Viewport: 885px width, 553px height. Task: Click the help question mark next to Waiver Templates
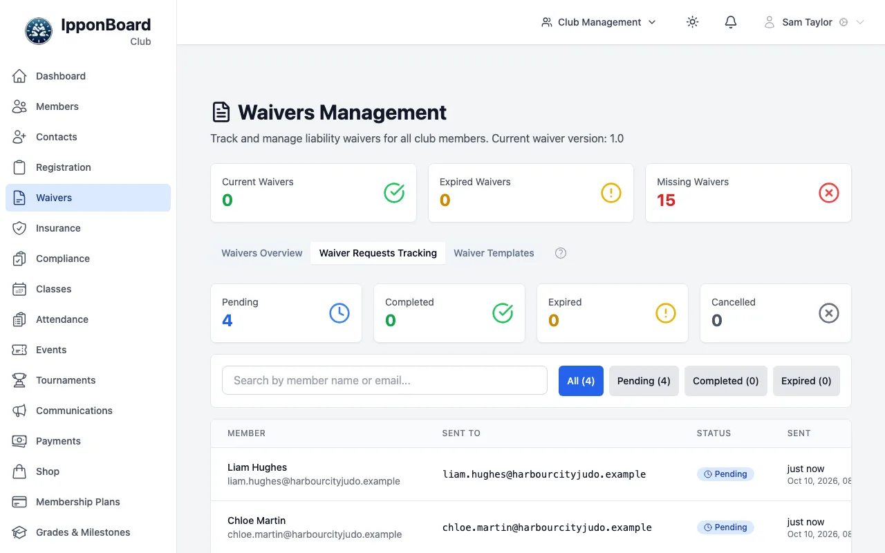click(x=561, y=253)
